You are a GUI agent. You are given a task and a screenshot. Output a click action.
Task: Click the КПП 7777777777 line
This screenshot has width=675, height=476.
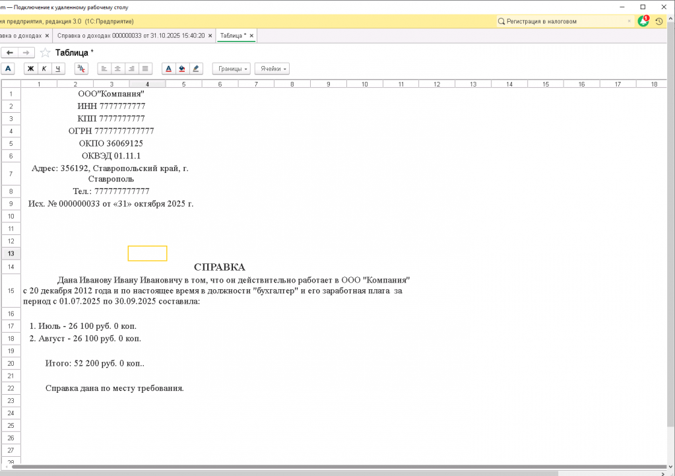click(x=111, y=118)
